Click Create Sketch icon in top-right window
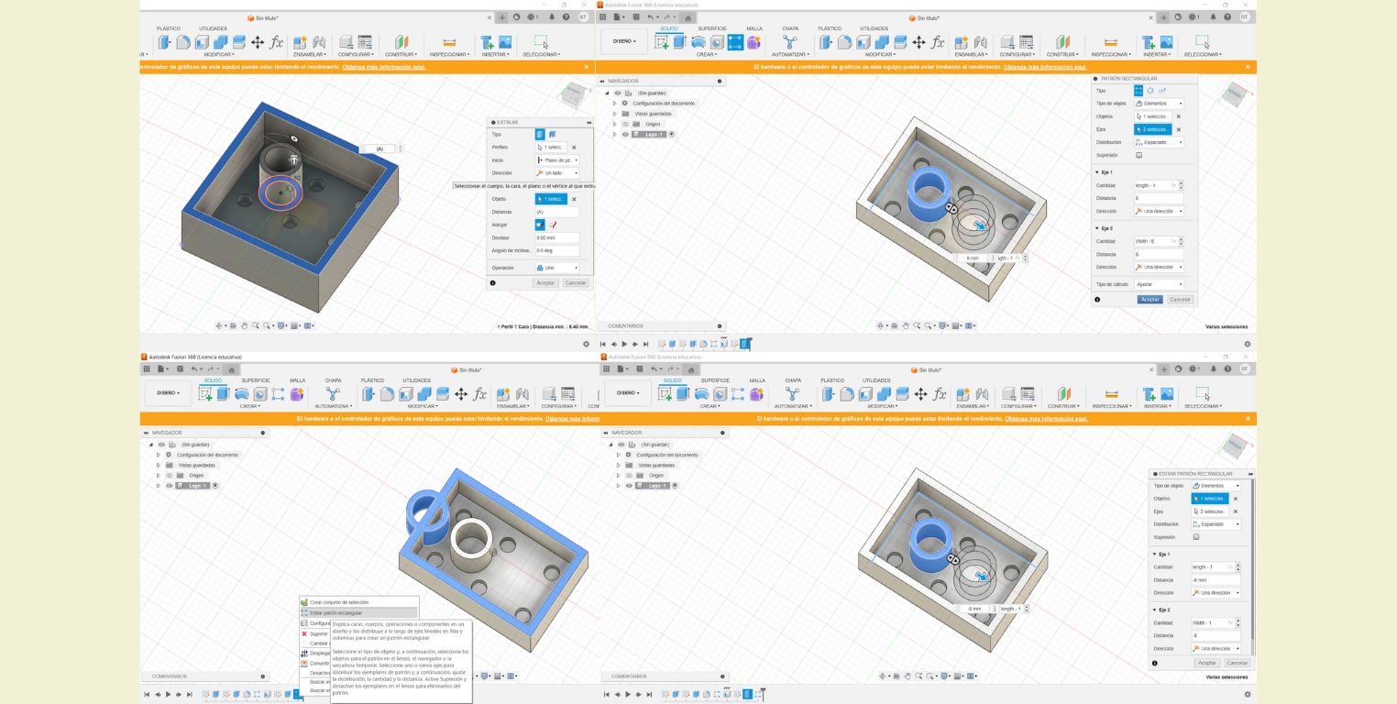This screenshot has width=1397, height=704. click(661, 42)
